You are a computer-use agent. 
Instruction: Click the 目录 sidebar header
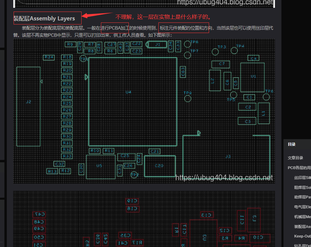tap(292, 144)
